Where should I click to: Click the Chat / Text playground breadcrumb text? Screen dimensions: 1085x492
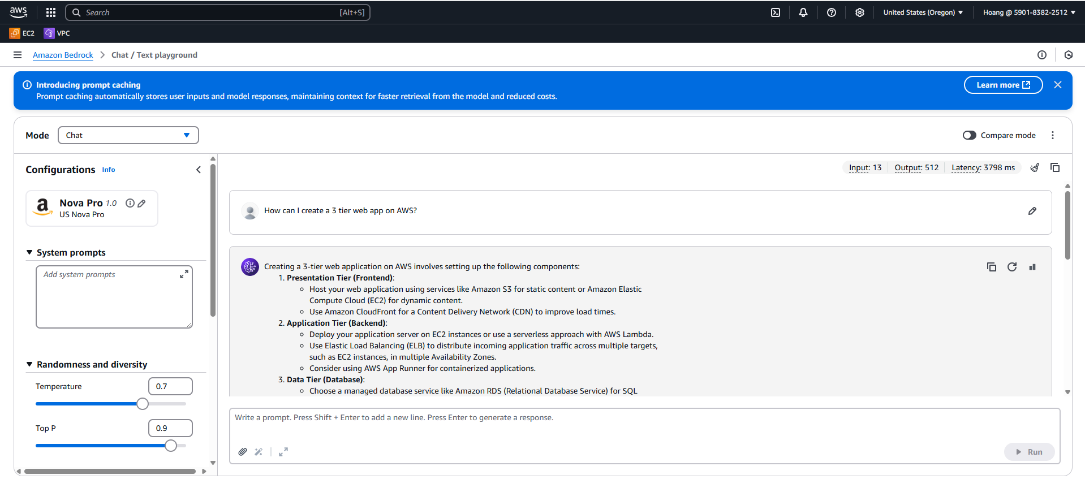pyautogui.click(x=154, y=55)
